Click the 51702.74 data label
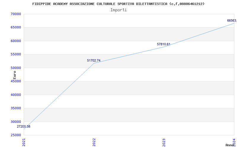The width and height of the screenshot is (237, 148). [x=94, y=61]
